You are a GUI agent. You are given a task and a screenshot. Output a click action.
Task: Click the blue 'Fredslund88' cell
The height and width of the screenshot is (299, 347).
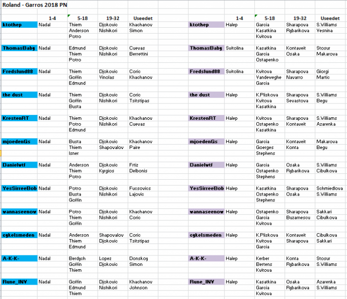(x=19, y=72)
